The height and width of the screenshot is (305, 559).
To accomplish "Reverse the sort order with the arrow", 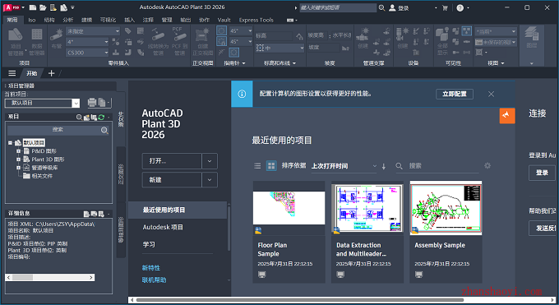I will pos(384,166).
